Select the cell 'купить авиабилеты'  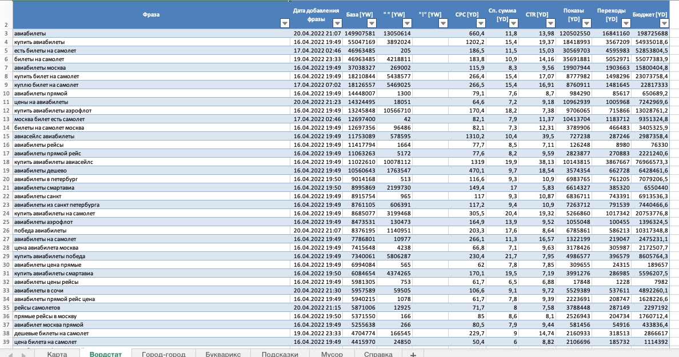click(151, 42)
